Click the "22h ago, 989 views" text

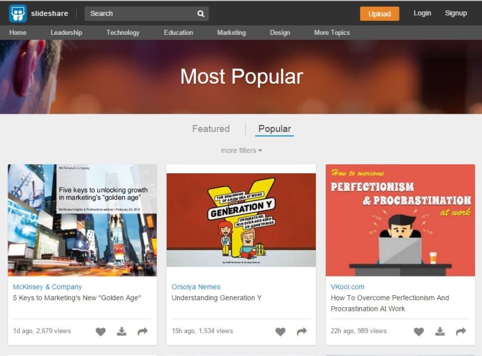point(359,331)
